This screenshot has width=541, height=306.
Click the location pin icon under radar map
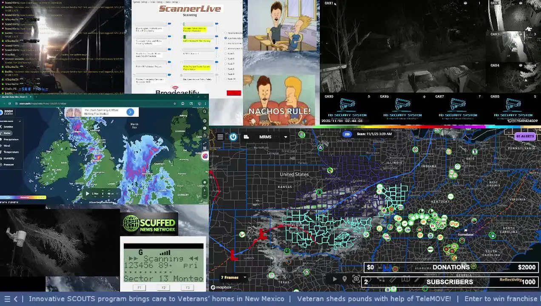(345, 279)
